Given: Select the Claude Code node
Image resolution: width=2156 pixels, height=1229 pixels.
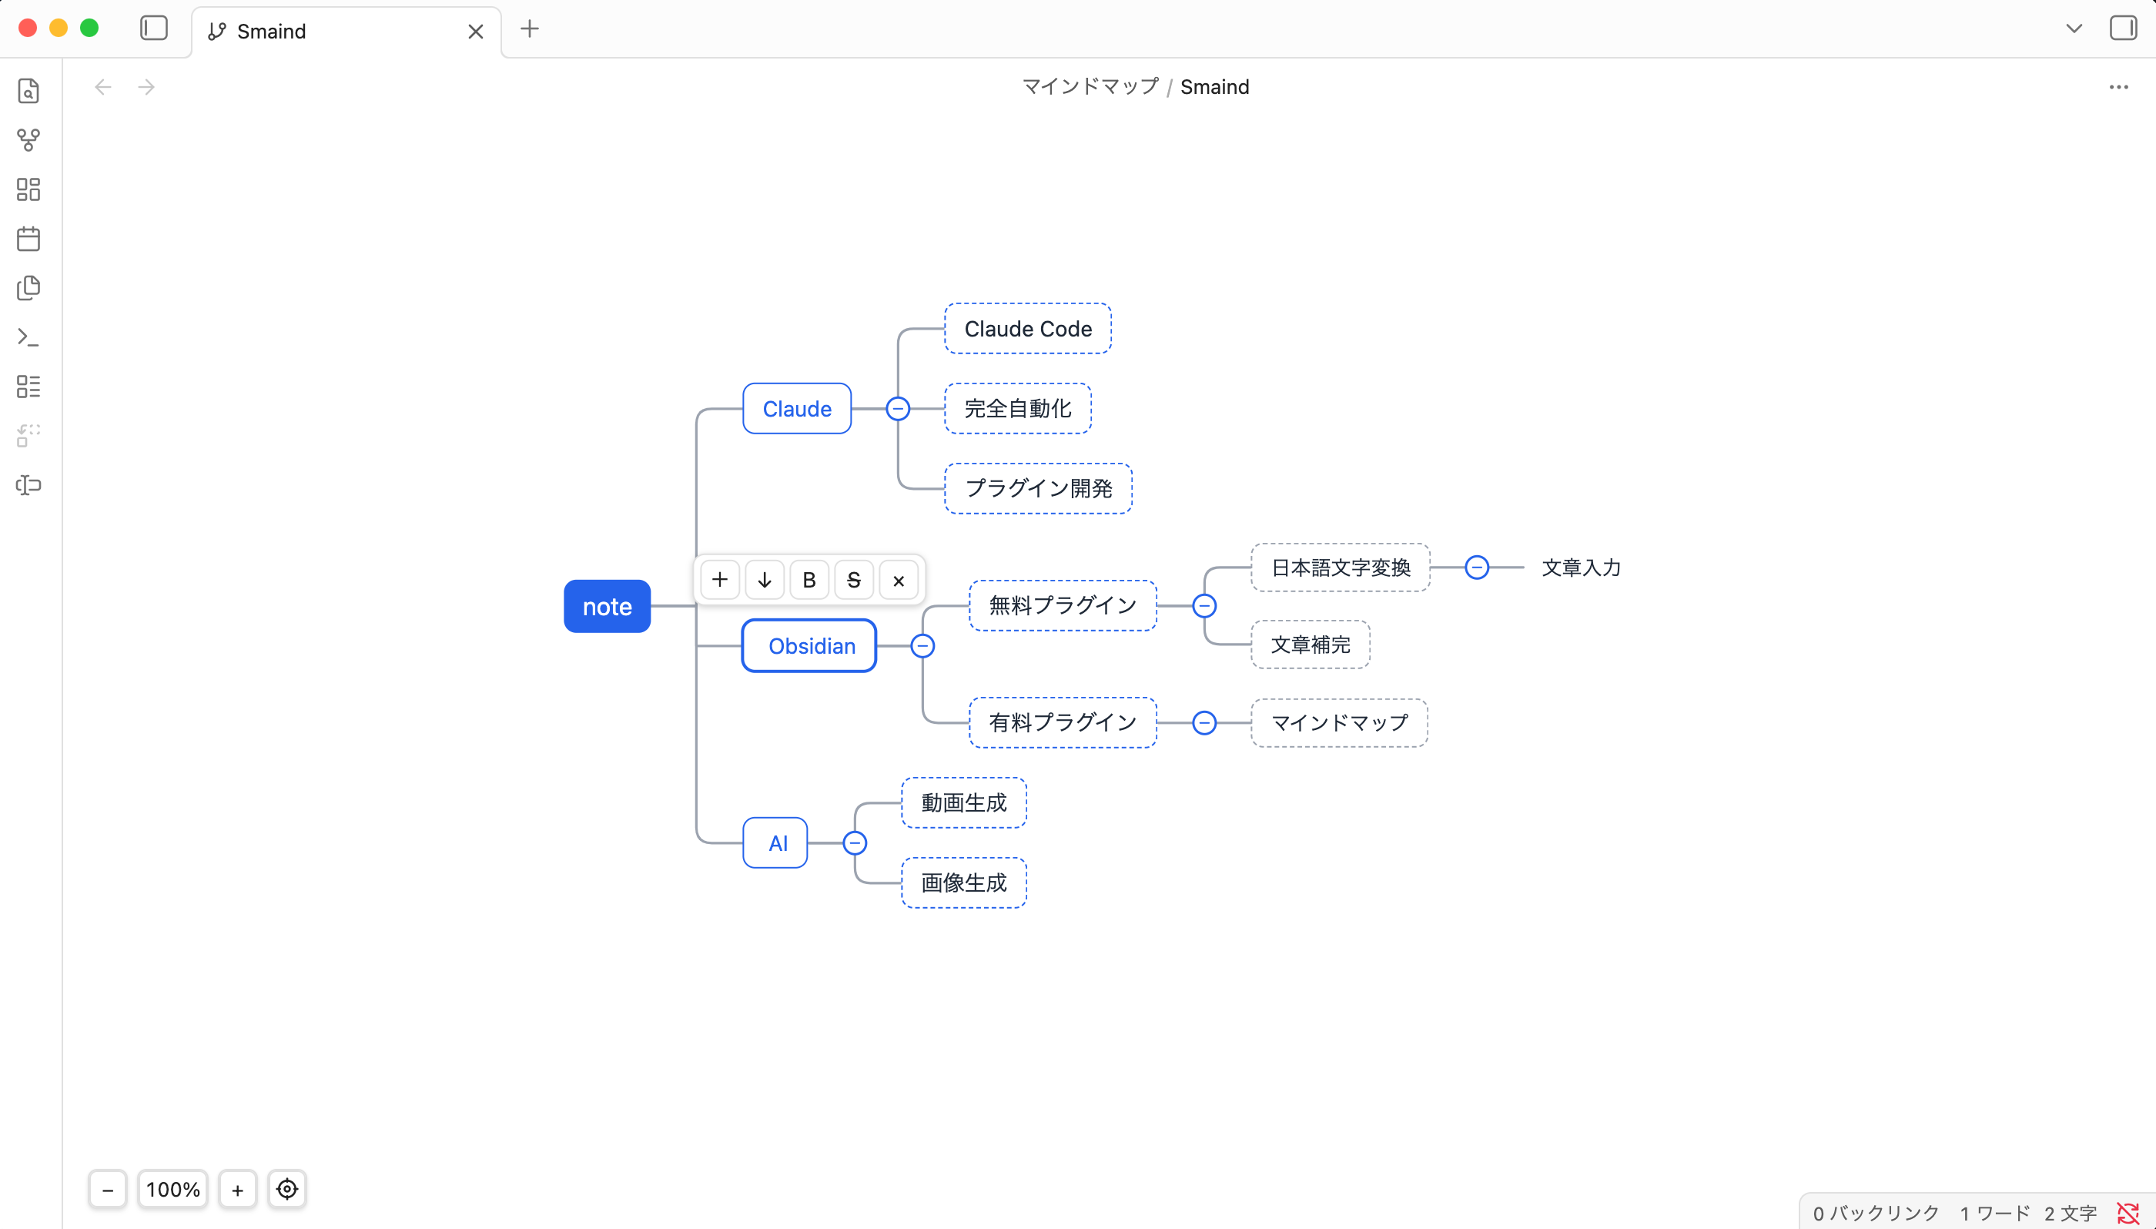Looking at the screenshot, I should [1028, 328].
